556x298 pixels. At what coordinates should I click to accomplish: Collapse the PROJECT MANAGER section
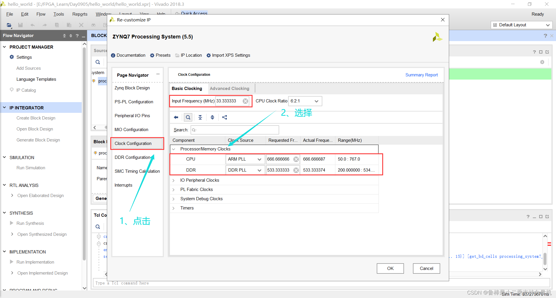click(x=4, y=47)
